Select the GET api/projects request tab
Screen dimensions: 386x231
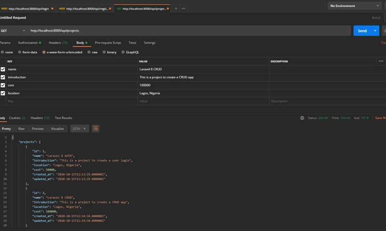point(142,9)
